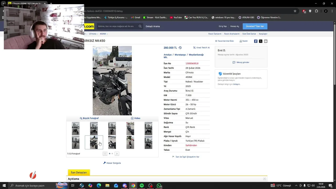Open the Gmail bookmark

click(135, 18)
